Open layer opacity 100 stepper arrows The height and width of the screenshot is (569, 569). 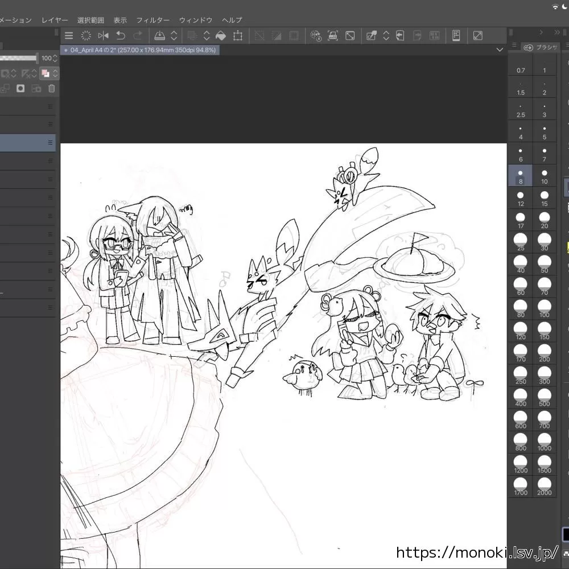(55, 58)
